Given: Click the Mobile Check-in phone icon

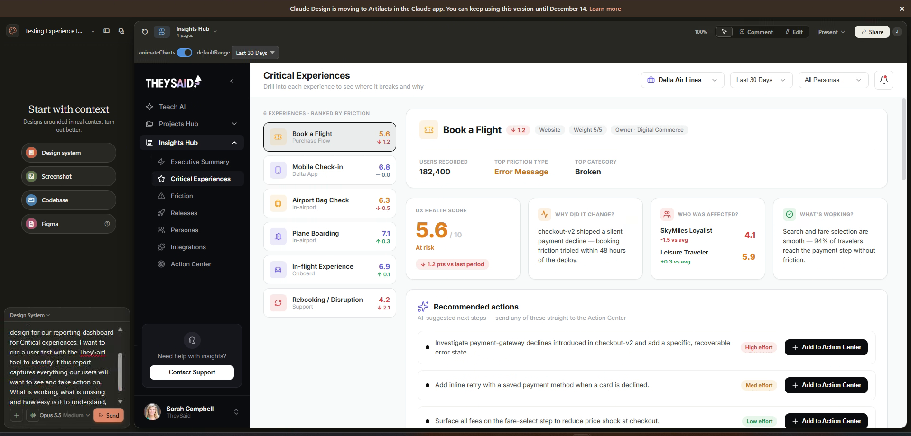Looking at the screenshot, I should point(278,170).
